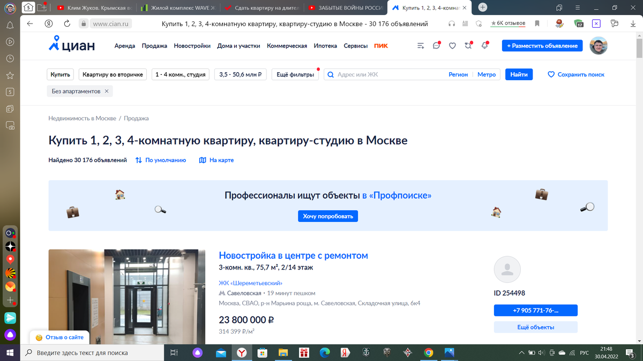
Task: Reveal the phone number '+7 905 771-76-...'
Action: (536, 310)
